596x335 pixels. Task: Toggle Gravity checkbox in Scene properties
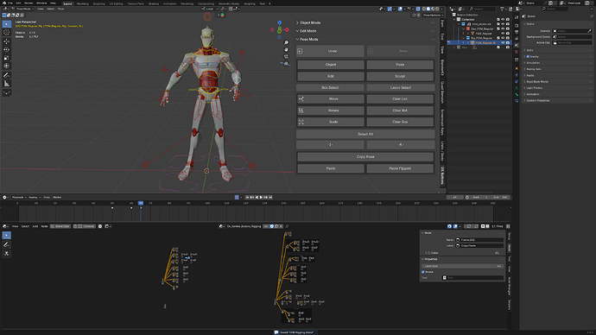(x=528, y=57)
